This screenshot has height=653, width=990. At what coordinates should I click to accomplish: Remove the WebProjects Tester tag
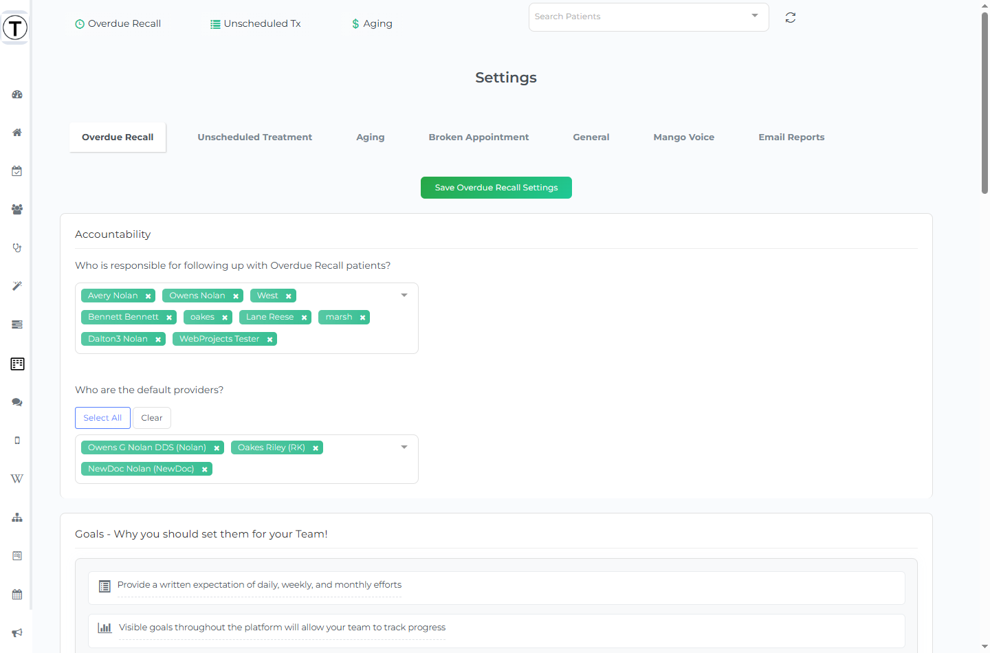point(270,340)
